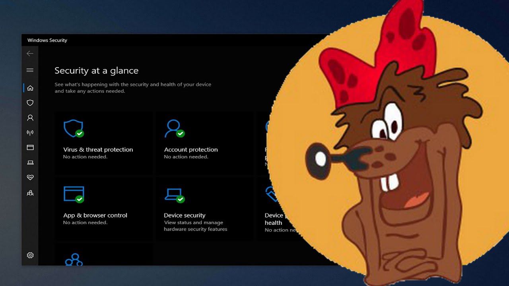The height and width of the screenshot is (286, 509).
Task: Open the Virus & threat protection title
Action: [98, 150]
